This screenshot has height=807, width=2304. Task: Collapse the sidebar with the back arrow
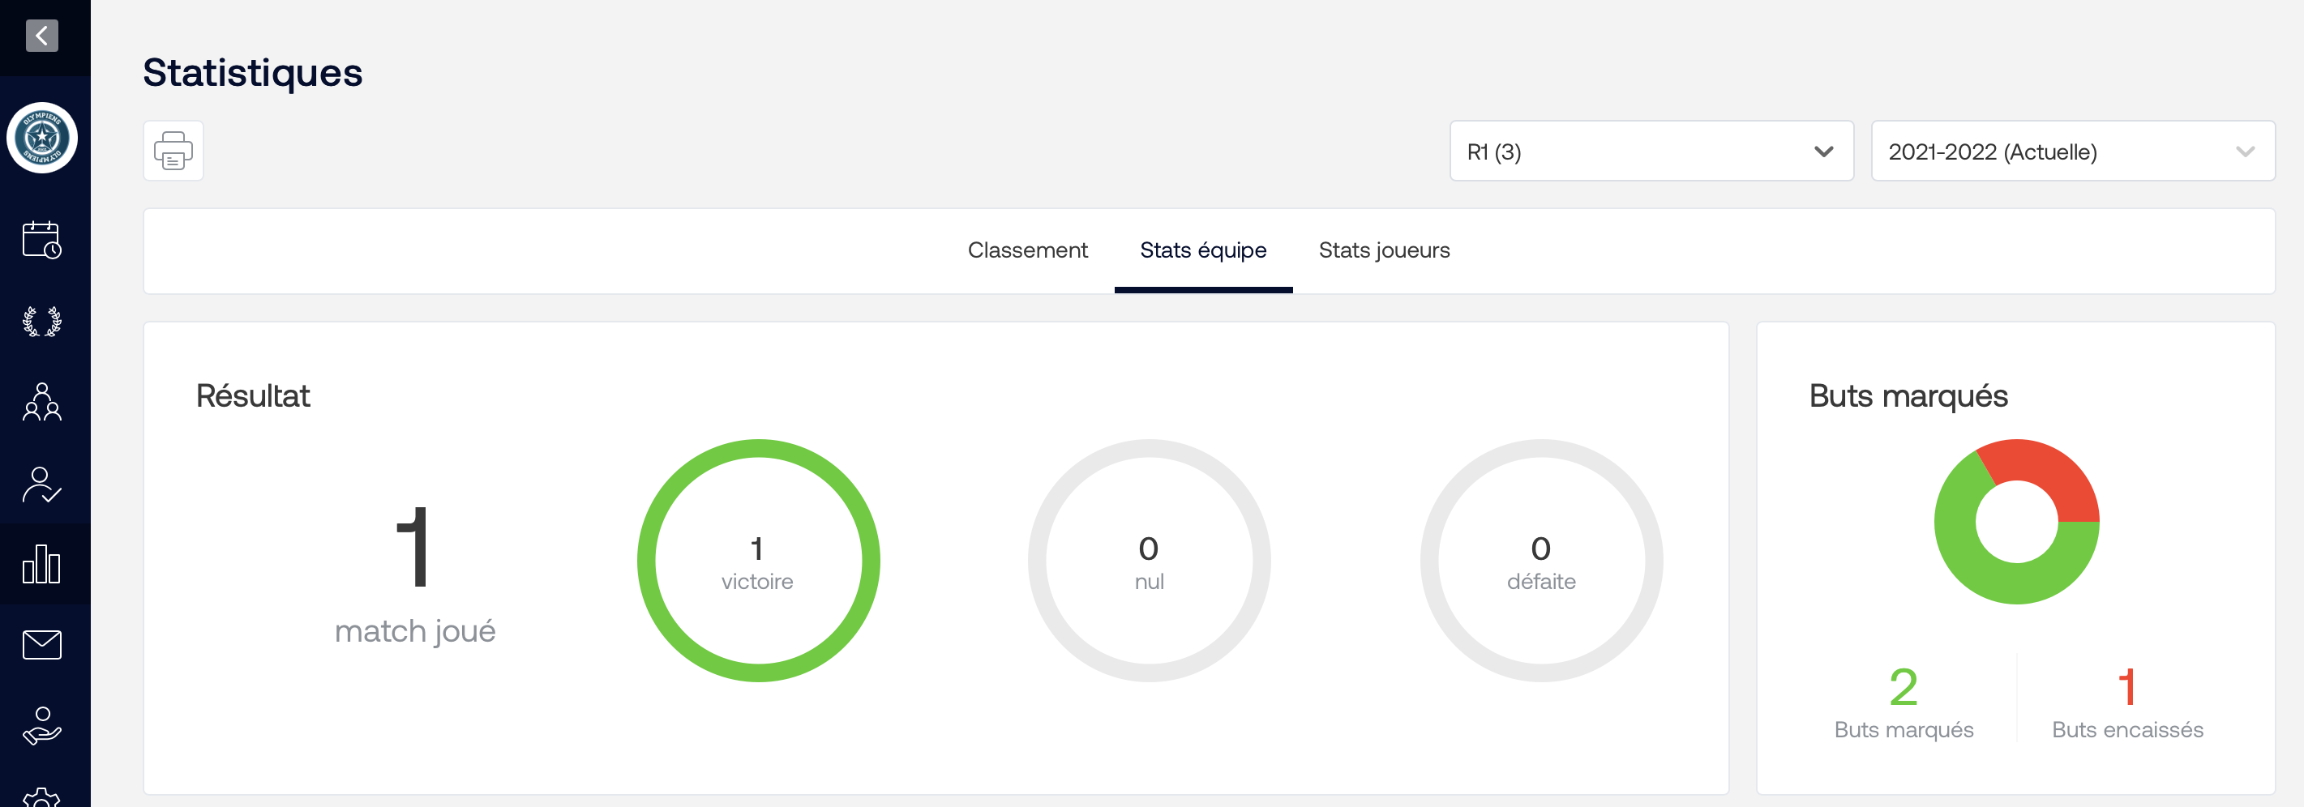pyautogui.click(x=41, y=36)
